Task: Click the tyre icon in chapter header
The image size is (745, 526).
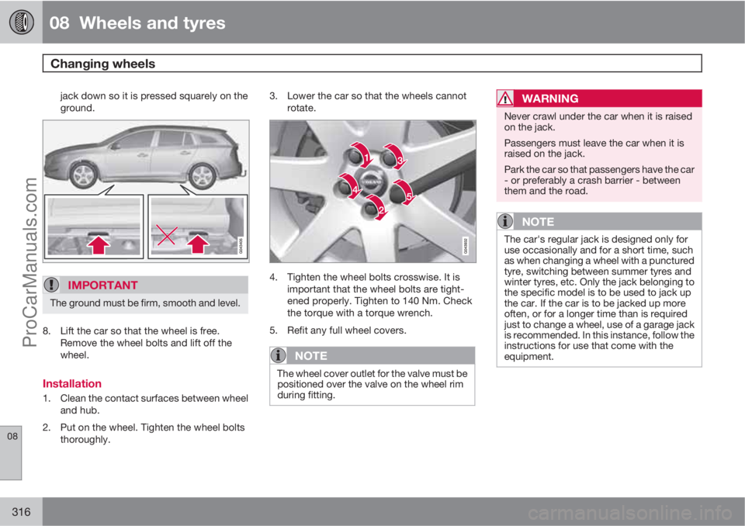Action: coord(22,22)
